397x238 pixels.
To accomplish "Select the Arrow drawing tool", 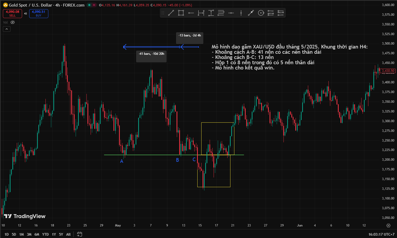I will [x=251, y=13].
